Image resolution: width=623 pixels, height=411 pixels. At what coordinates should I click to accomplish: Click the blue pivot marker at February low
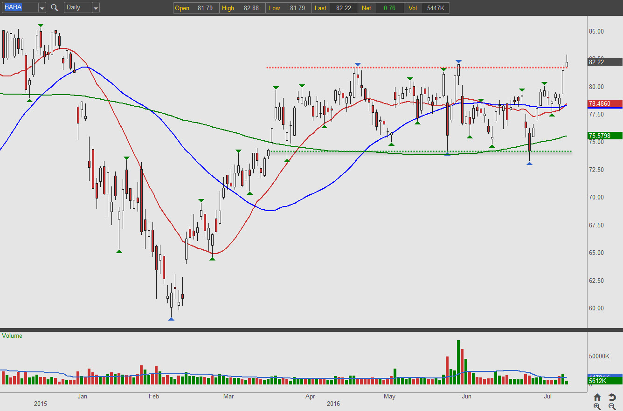171,319
